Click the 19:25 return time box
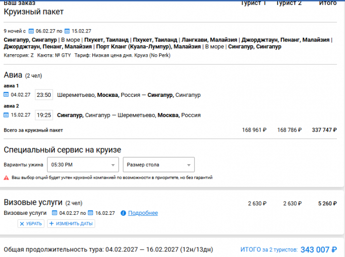The width and height of the screenshot is (345, 257). [44, 115]
